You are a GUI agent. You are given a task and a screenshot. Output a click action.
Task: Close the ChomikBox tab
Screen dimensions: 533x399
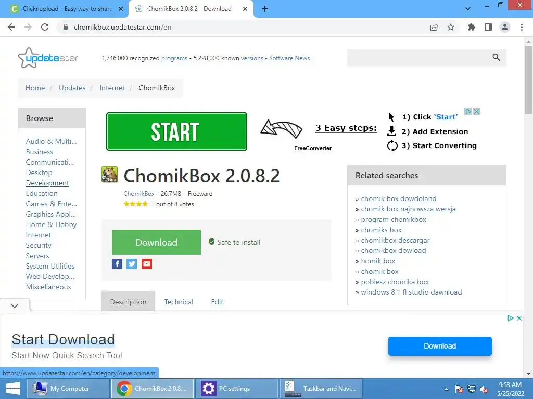tap(245, 9)
